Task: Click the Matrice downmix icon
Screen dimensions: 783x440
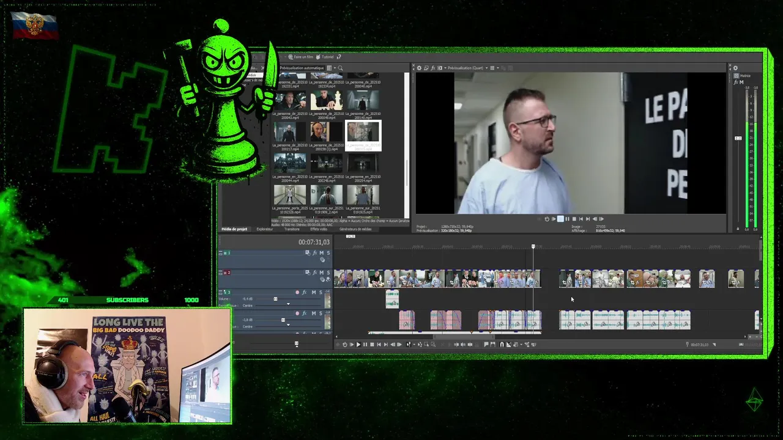Action: click(x=737, y=76)
